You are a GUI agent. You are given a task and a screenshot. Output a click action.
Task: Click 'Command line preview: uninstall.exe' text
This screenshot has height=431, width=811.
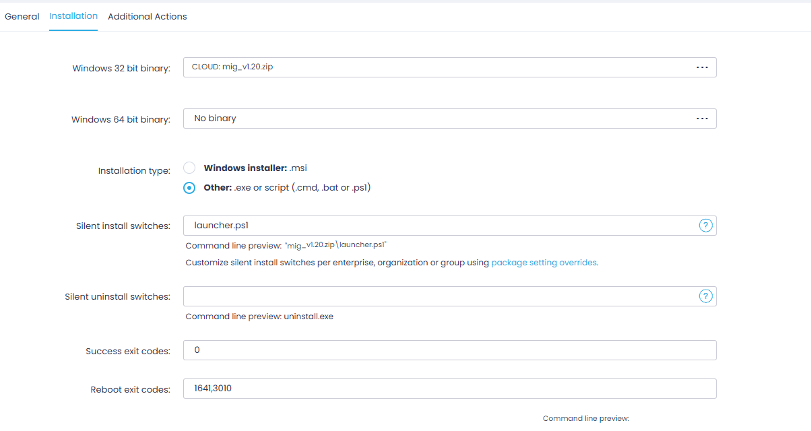pyautogui.click(x=259, y=316)
